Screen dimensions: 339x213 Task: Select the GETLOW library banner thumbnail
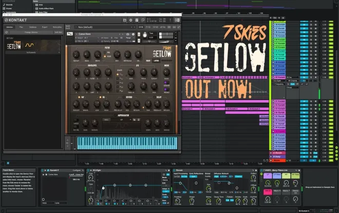[x=33, y=45]
